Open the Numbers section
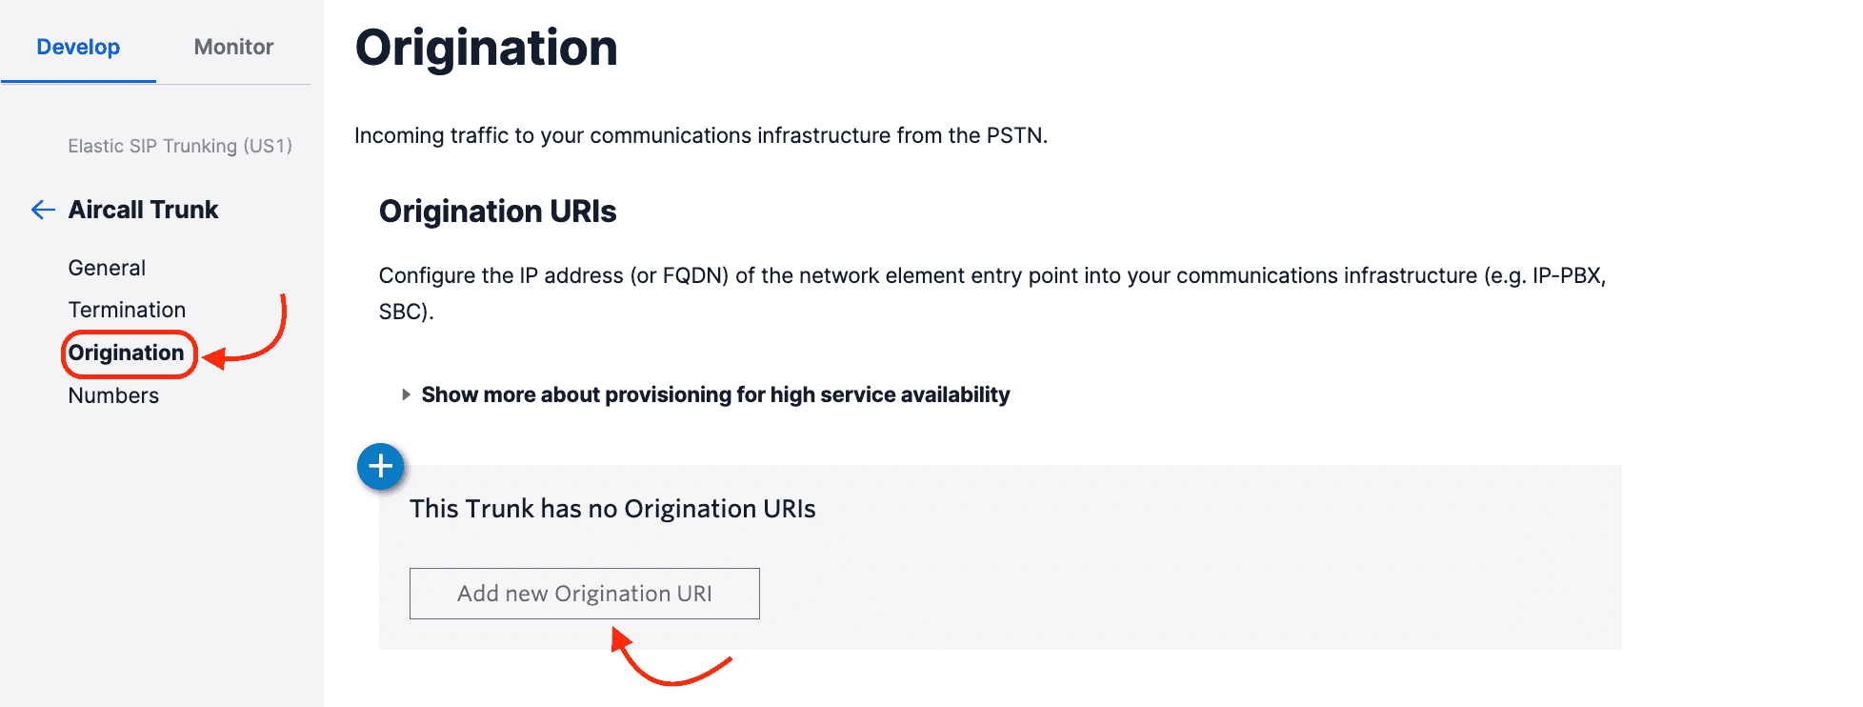 point(113,395)
